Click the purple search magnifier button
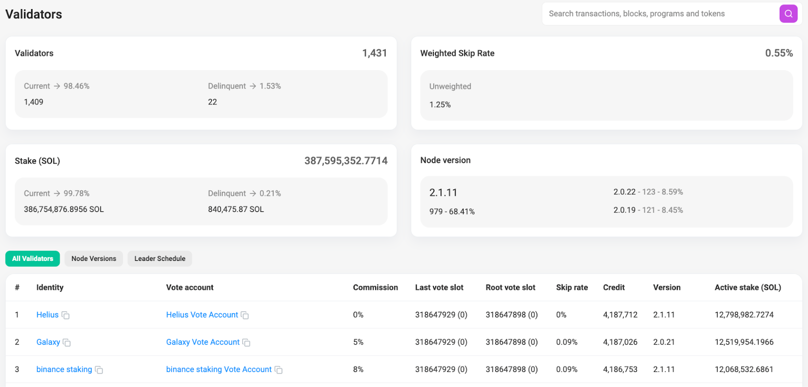Image resolution: width=808 pixels, height=387 pixels. pos(788,14)
